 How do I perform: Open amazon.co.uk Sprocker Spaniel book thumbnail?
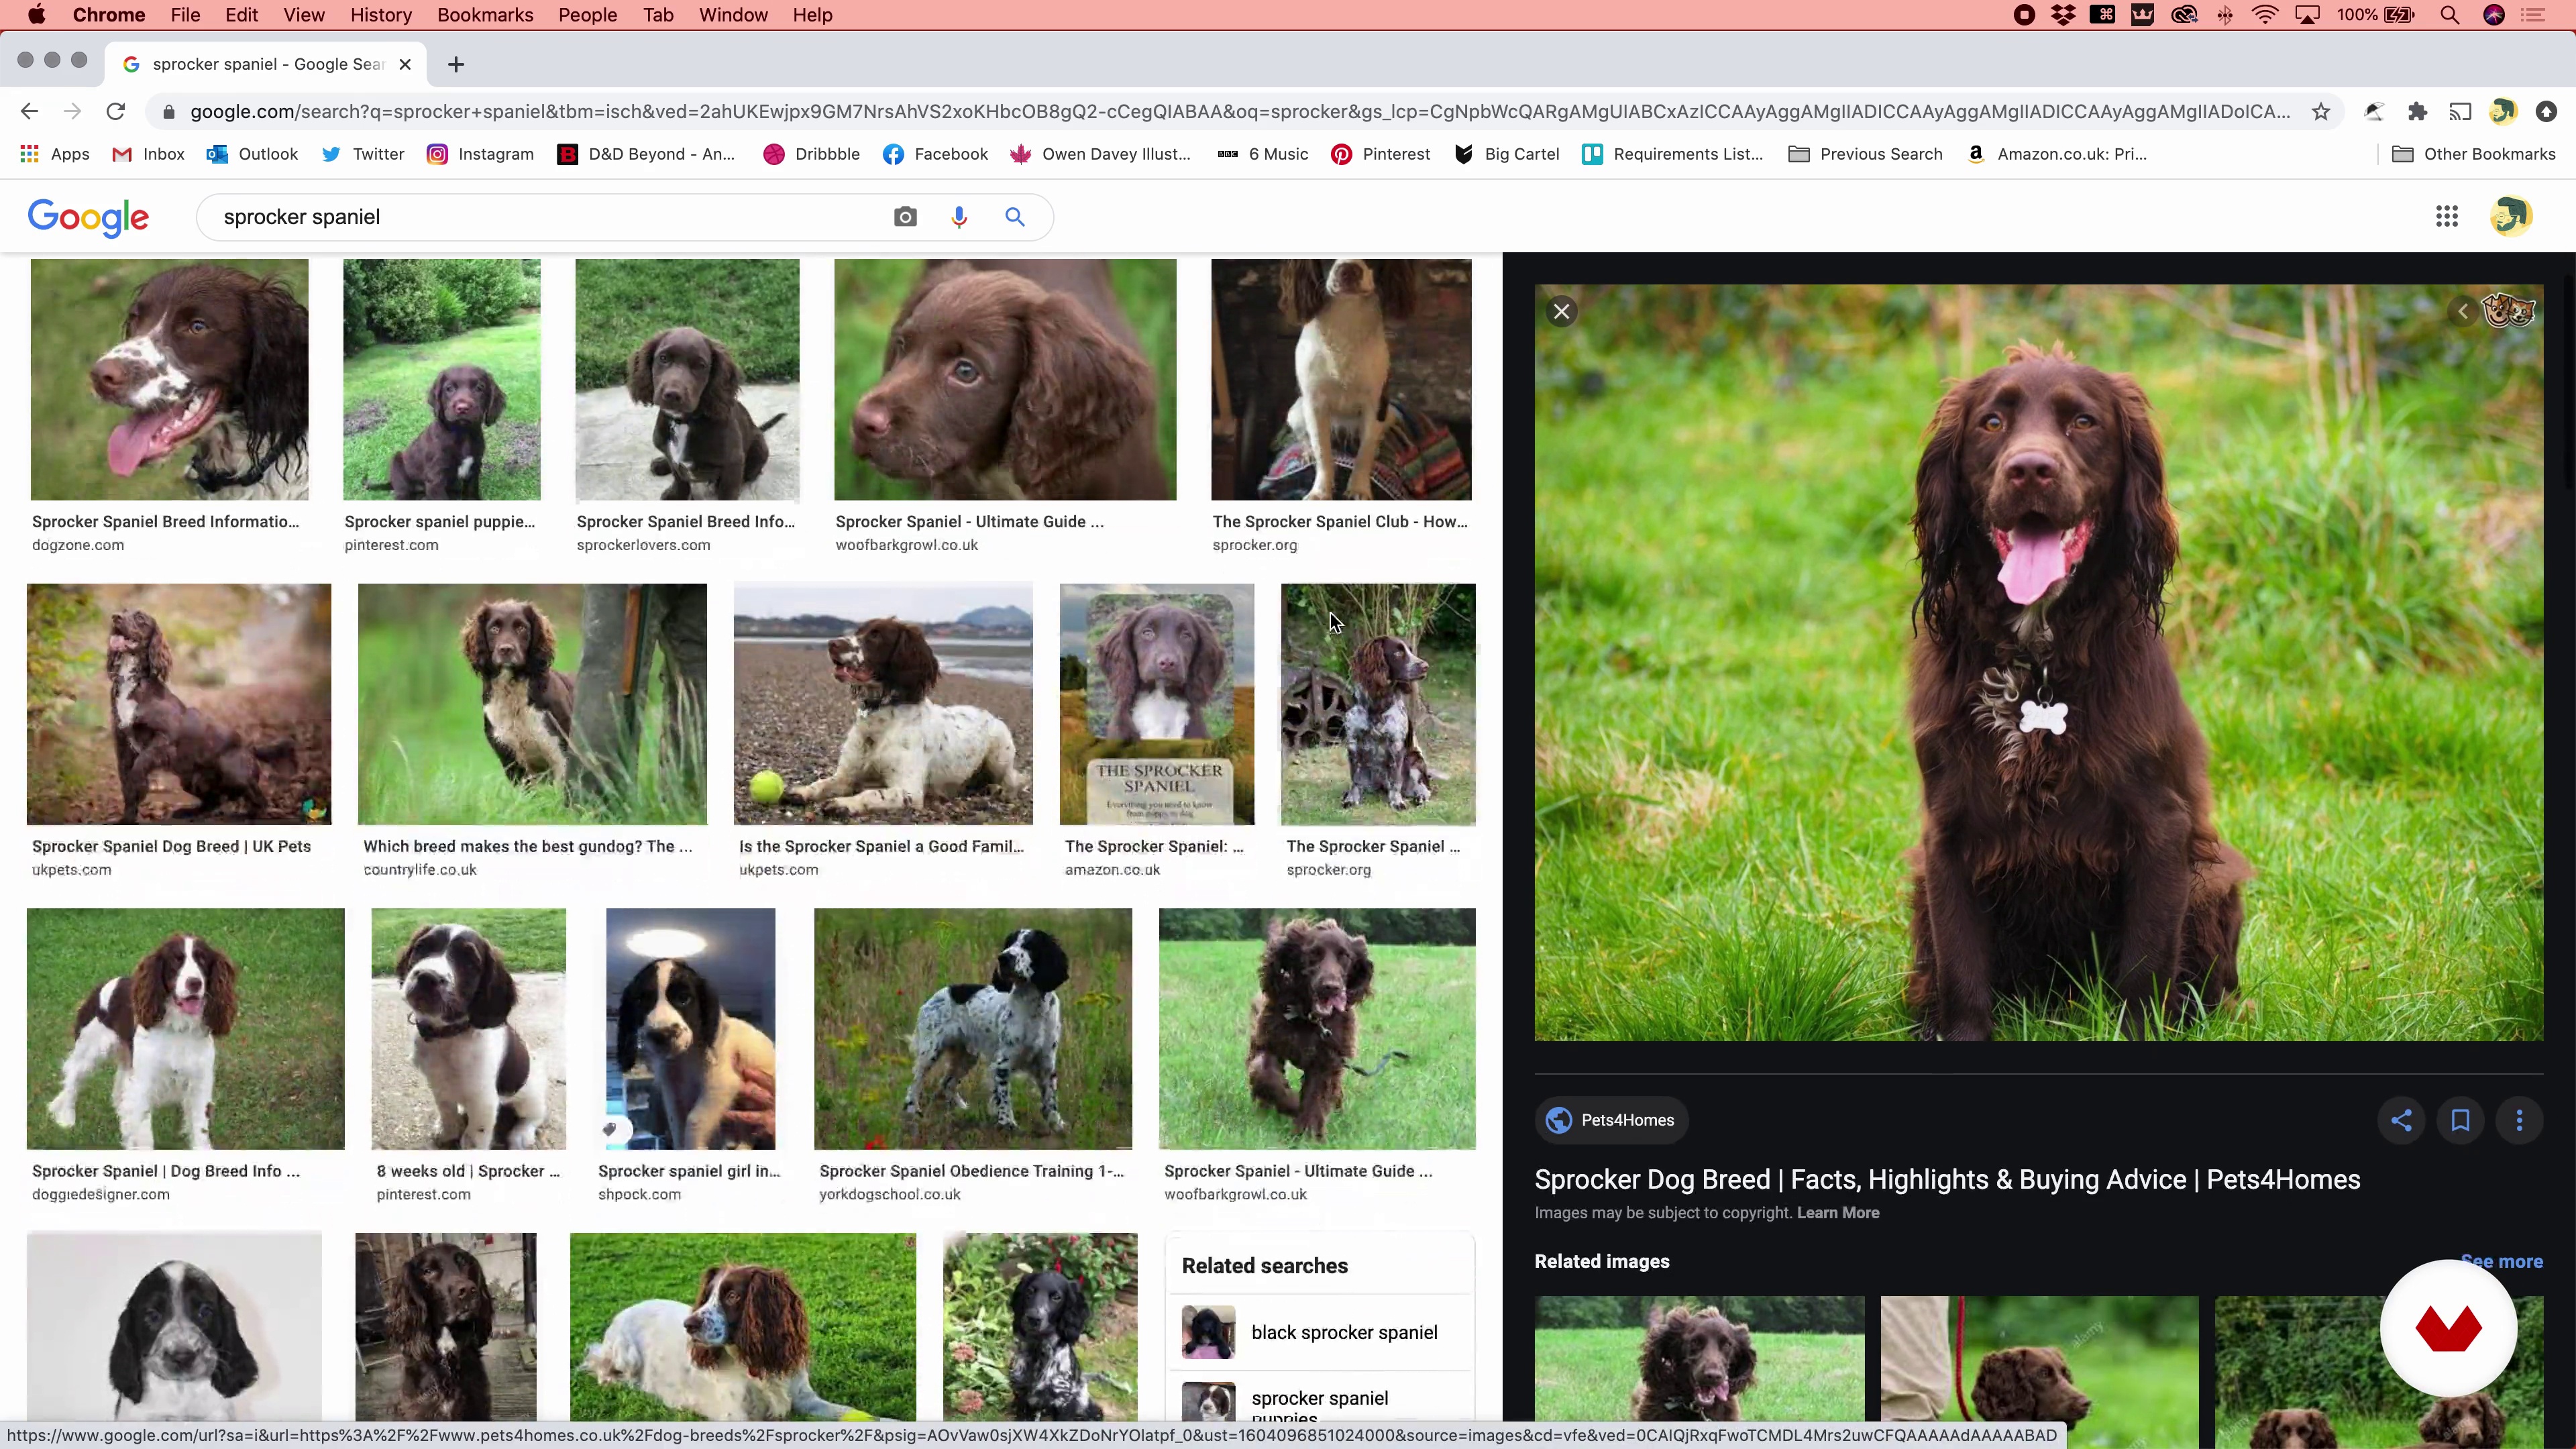coord(1157,704)
